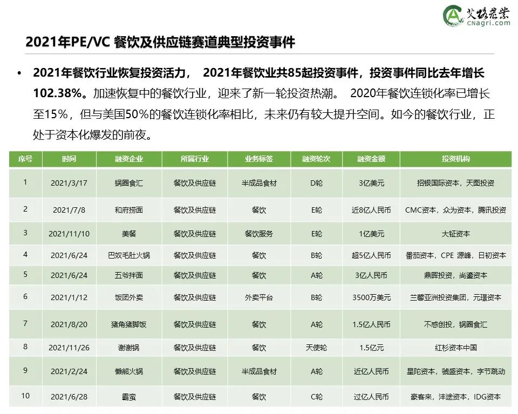Select the company cell 美餐
The width and height of the screenshot is (518, 414).
coord(129,234)
